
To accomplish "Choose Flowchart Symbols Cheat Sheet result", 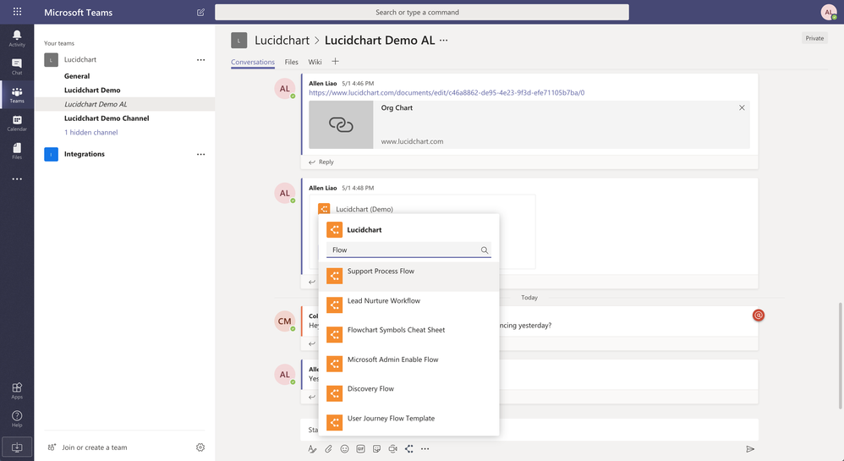I will pyautogui.click(x=408, y=335).
